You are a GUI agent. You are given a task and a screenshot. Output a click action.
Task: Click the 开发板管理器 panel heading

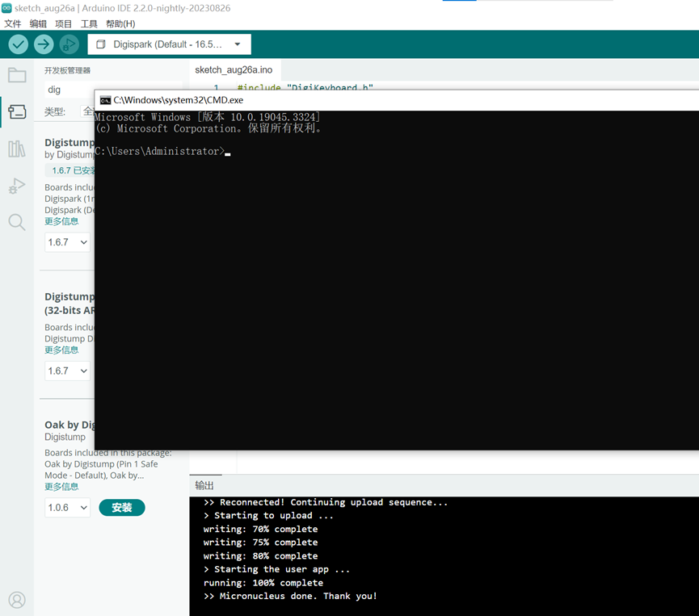coord(67,70)
